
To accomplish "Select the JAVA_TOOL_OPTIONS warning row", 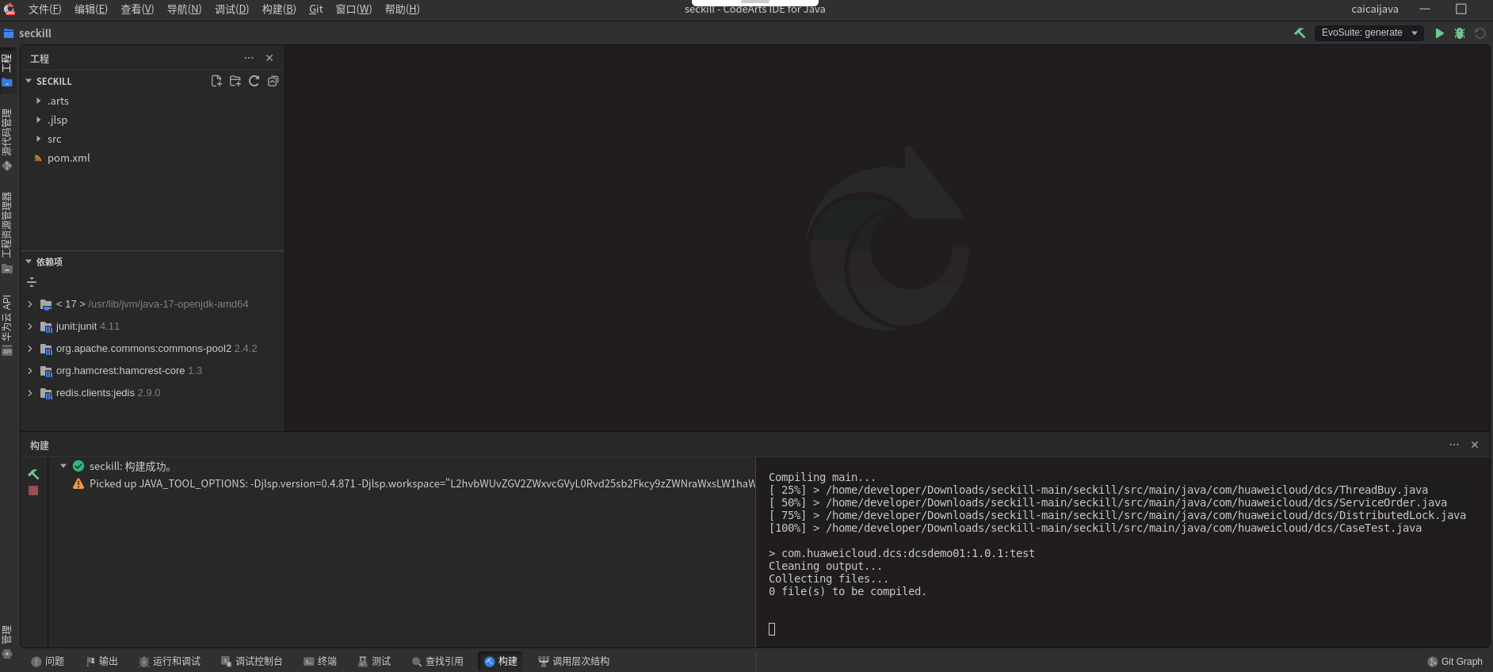I will 402,483.
